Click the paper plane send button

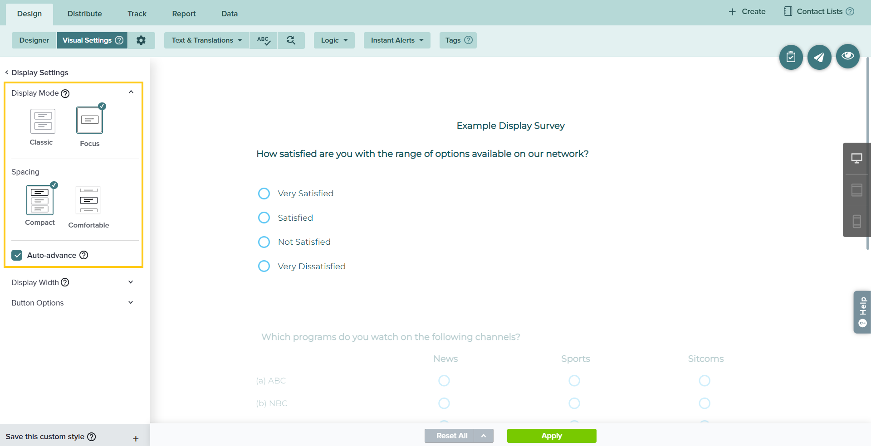[x=819, y=57]
